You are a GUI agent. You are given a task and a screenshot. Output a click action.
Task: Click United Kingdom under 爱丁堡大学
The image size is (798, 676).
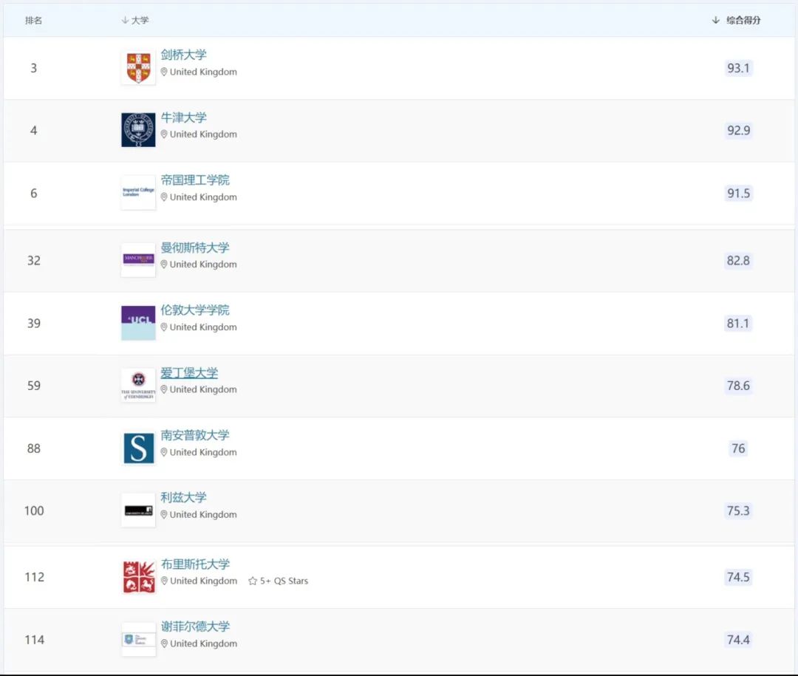coord(203,389)
